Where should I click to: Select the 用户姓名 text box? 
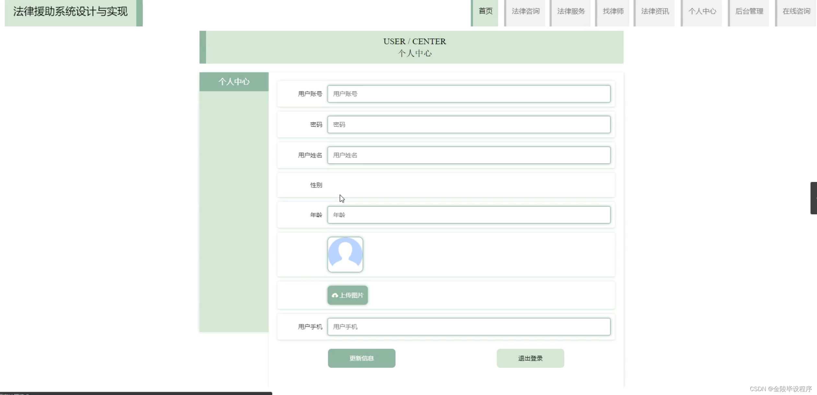(x=469, y=155)
